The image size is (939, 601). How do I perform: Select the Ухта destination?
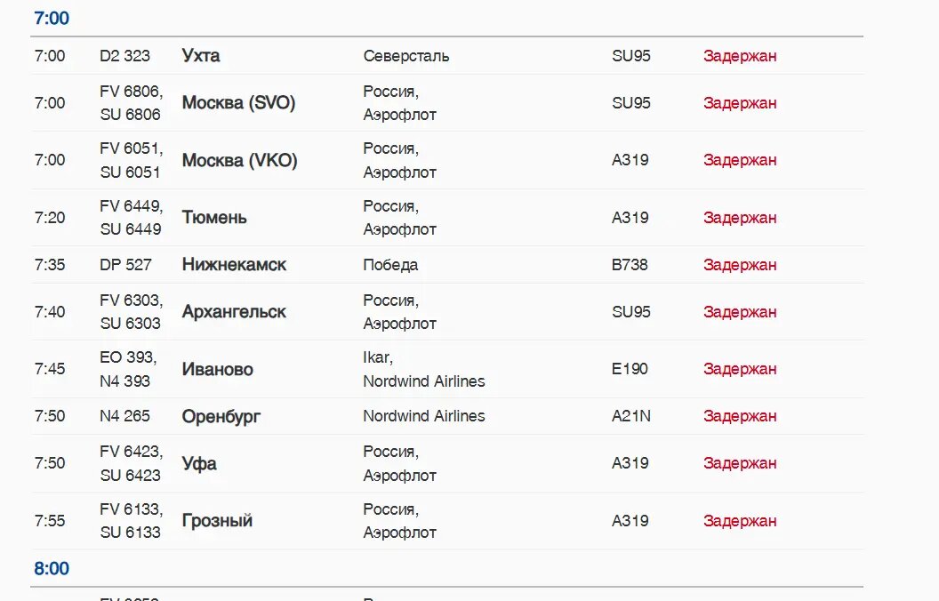(201, 56)
